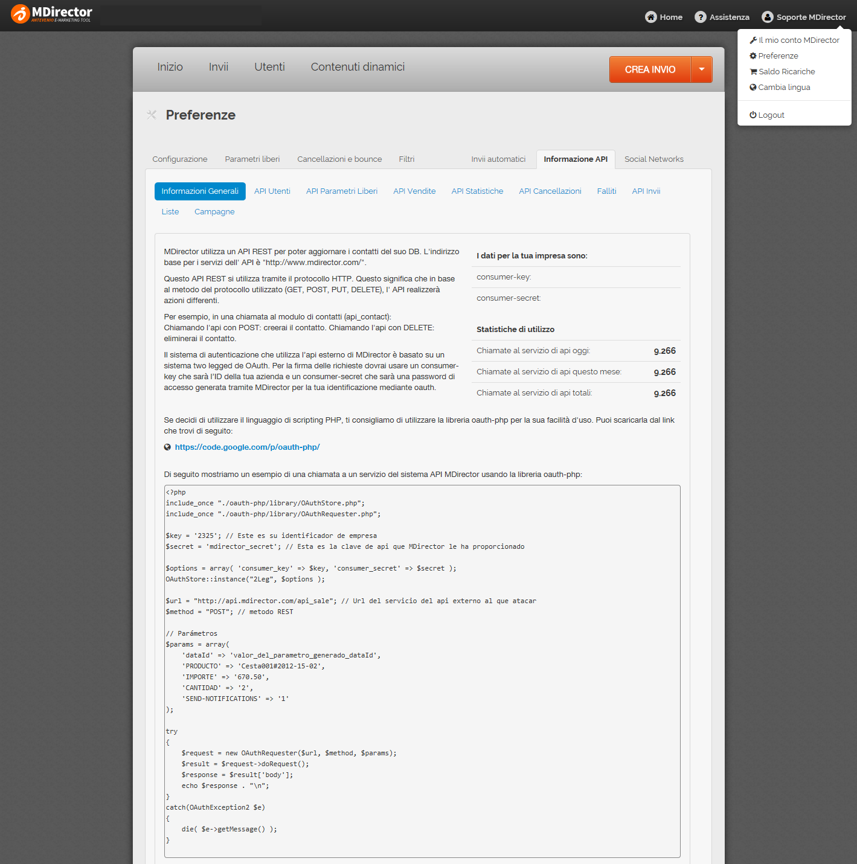Open the Social Networks tab
The image size is (857, 864).
[654, 159]
